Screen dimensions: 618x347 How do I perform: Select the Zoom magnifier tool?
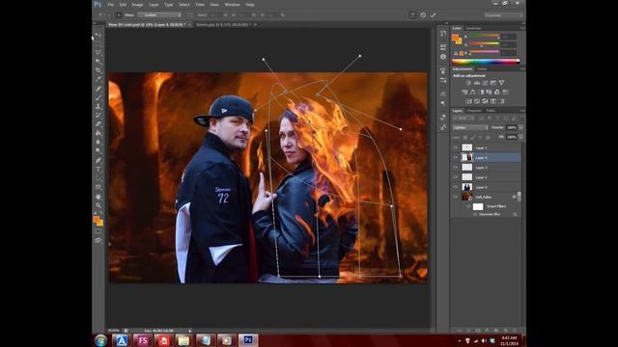[98, 205]
